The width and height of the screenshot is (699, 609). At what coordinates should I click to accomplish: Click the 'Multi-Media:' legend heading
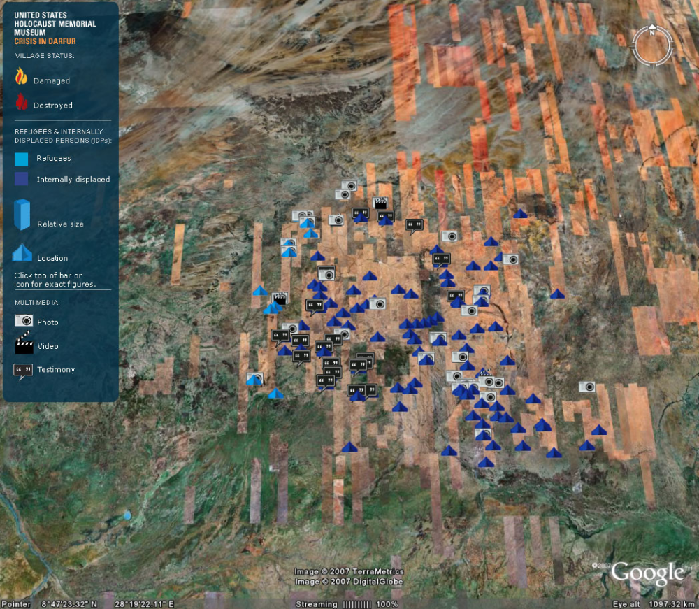pyautogui.click(x=38, y=303)
